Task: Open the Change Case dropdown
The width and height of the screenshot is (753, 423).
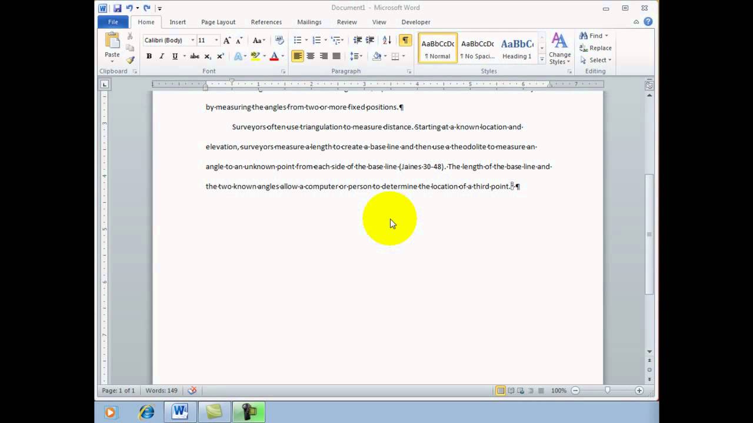Action: click(259, 40)
